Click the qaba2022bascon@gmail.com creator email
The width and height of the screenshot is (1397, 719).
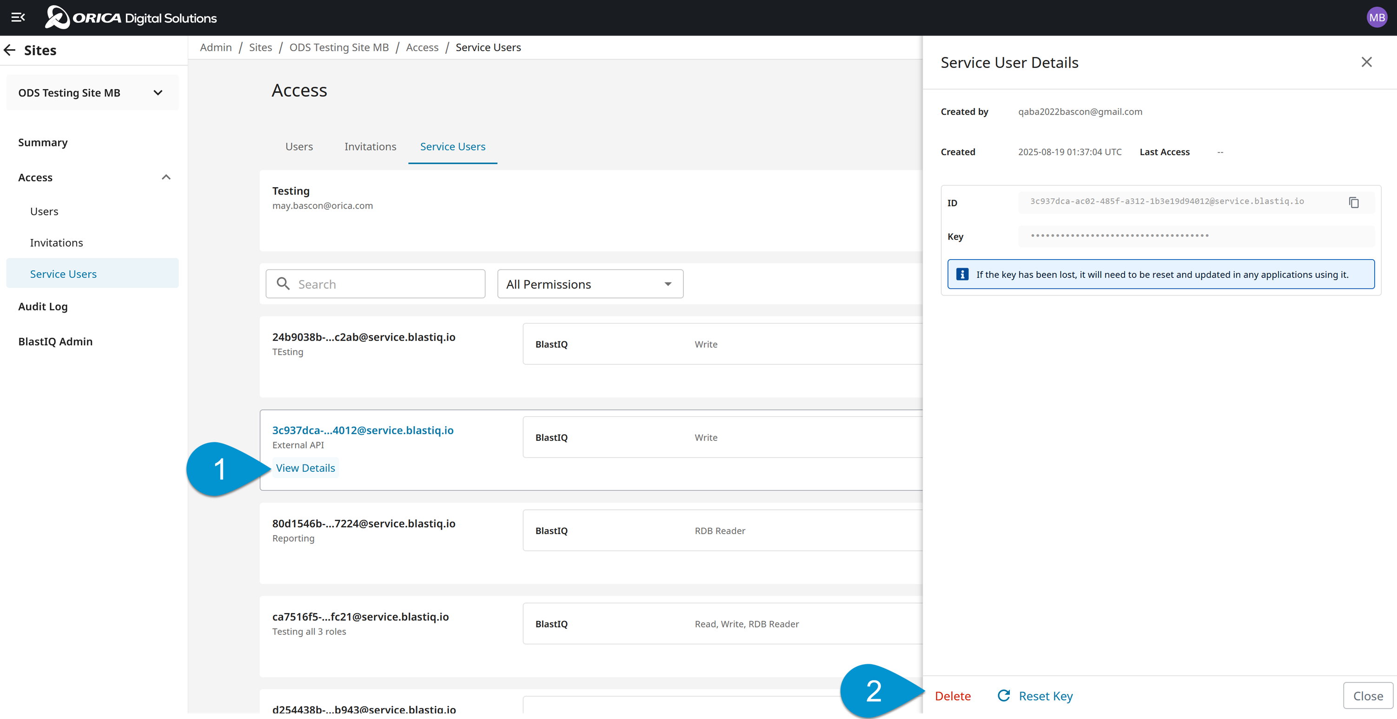(x=1080, y=111)
